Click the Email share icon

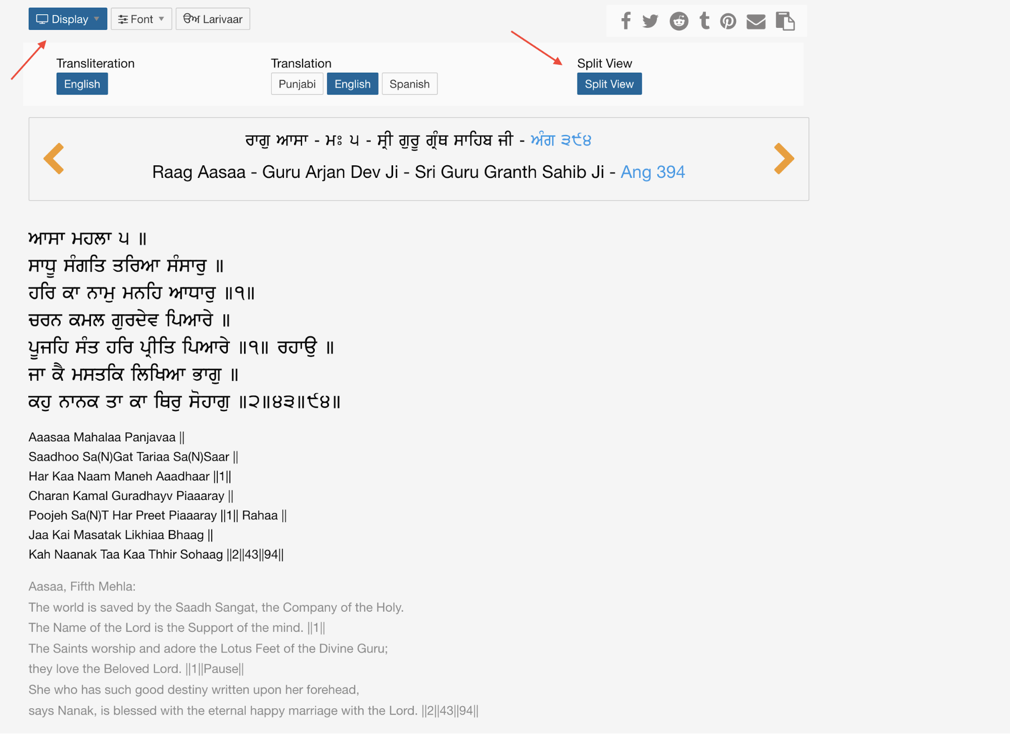756,21
